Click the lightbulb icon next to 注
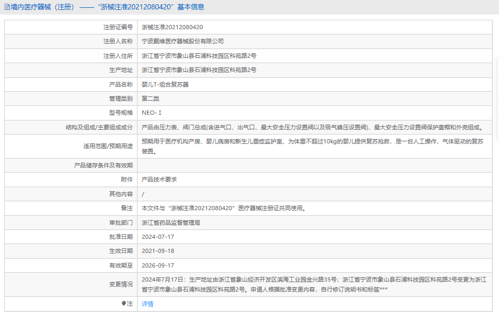Image resolution: width=499 pixels, height=316 pixels. [x=124, y=303]
